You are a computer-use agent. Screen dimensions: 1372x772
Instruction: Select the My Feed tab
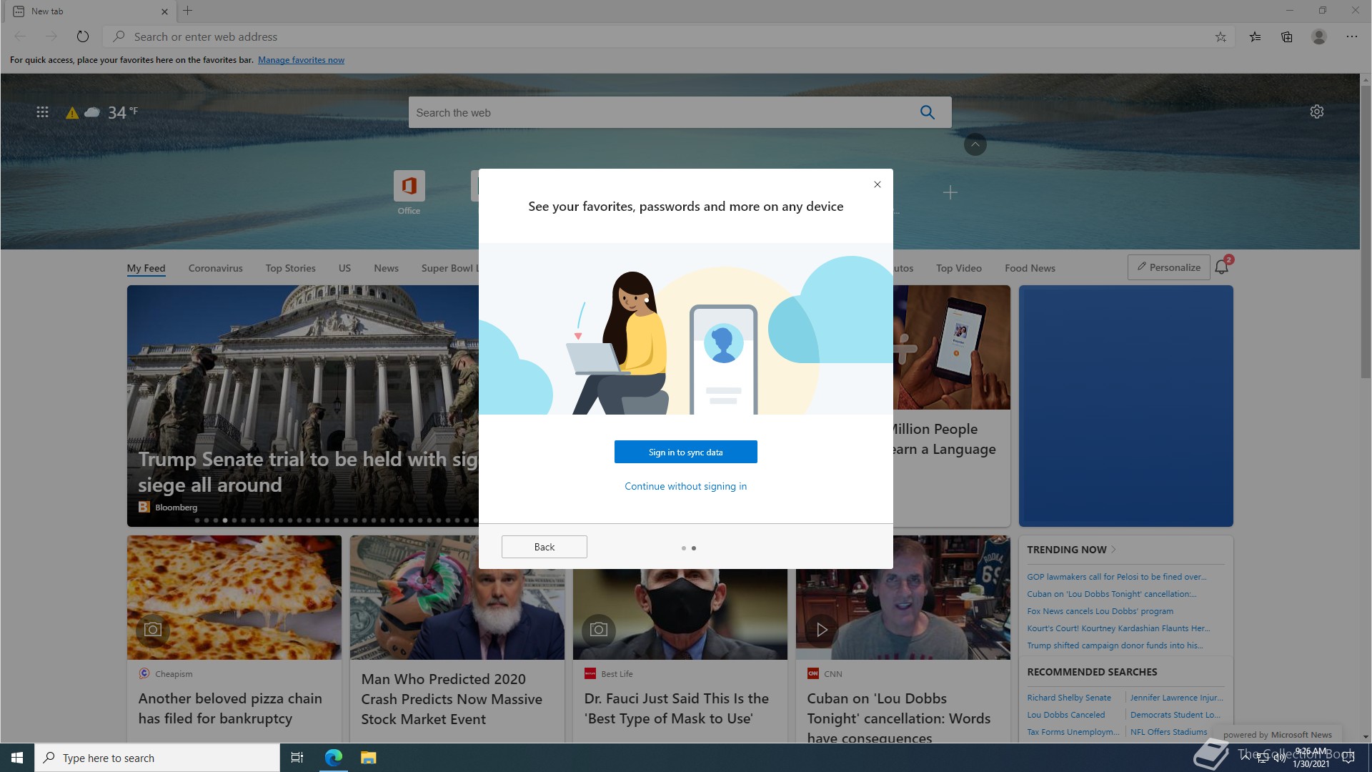point(146,268)
